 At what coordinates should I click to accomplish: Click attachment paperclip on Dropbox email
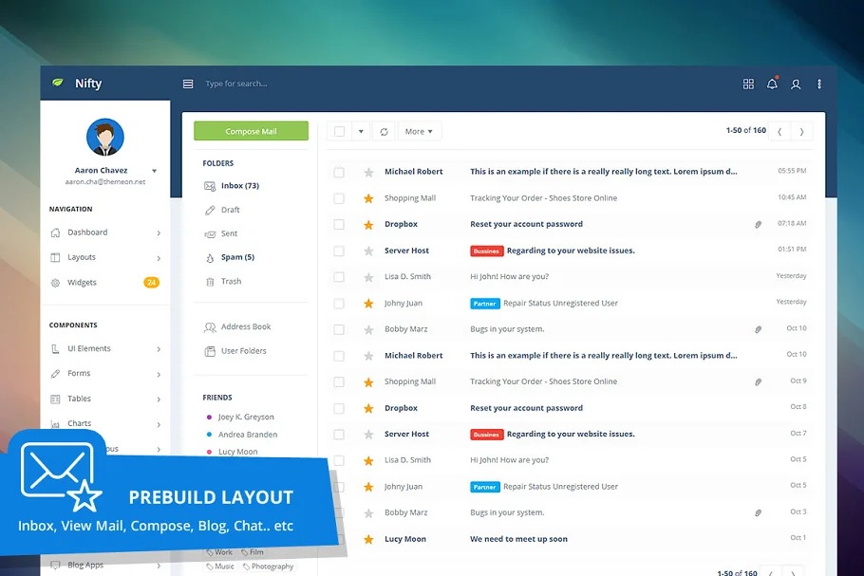759,225
